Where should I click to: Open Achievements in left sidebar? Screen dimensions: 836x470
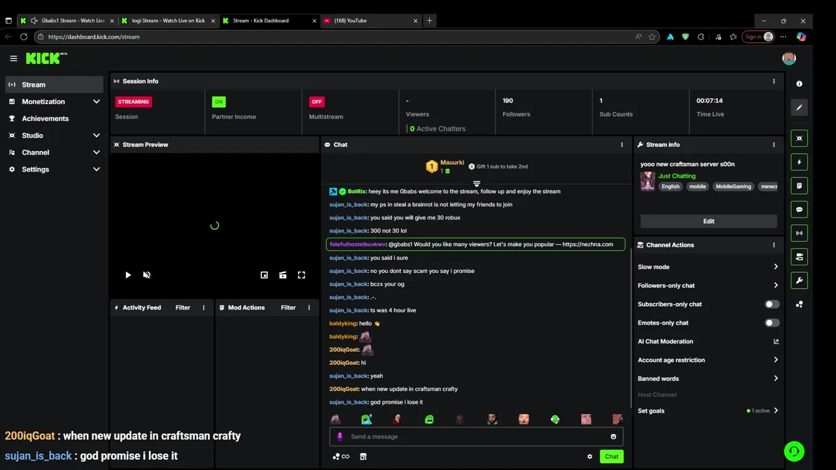tap(54, 118)
